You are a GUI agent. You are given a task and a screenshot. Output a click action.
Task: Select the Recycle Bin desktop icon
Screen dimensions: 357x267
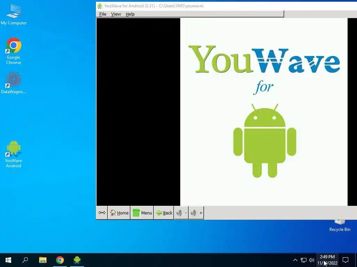point(340,226)
